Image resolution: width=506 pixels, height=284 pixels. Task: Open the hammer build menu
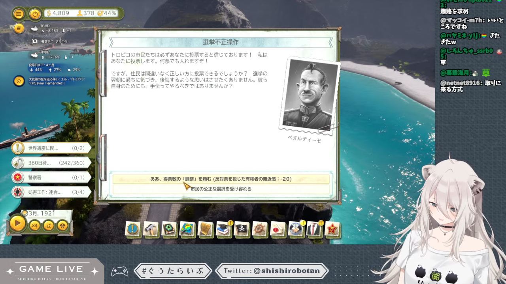point(151,229)
